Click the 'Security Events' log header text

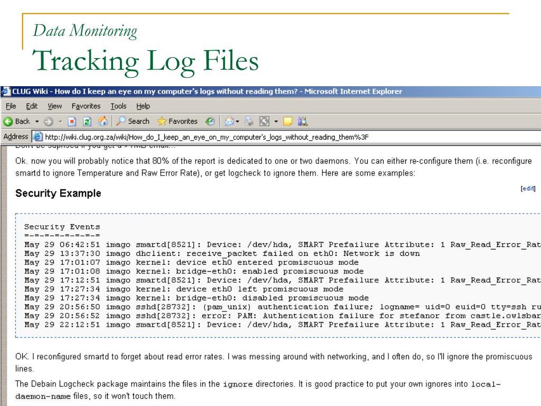62,227
